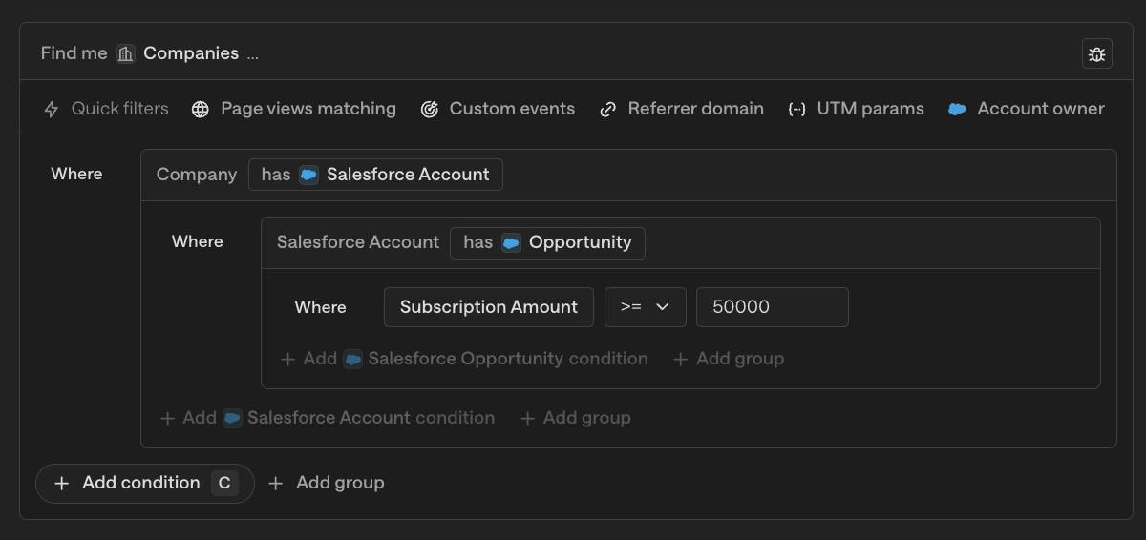The height and width of the screenshot is (540, 1146).
Task: Add group inside the Opportunity block
Action: [729, 359]
